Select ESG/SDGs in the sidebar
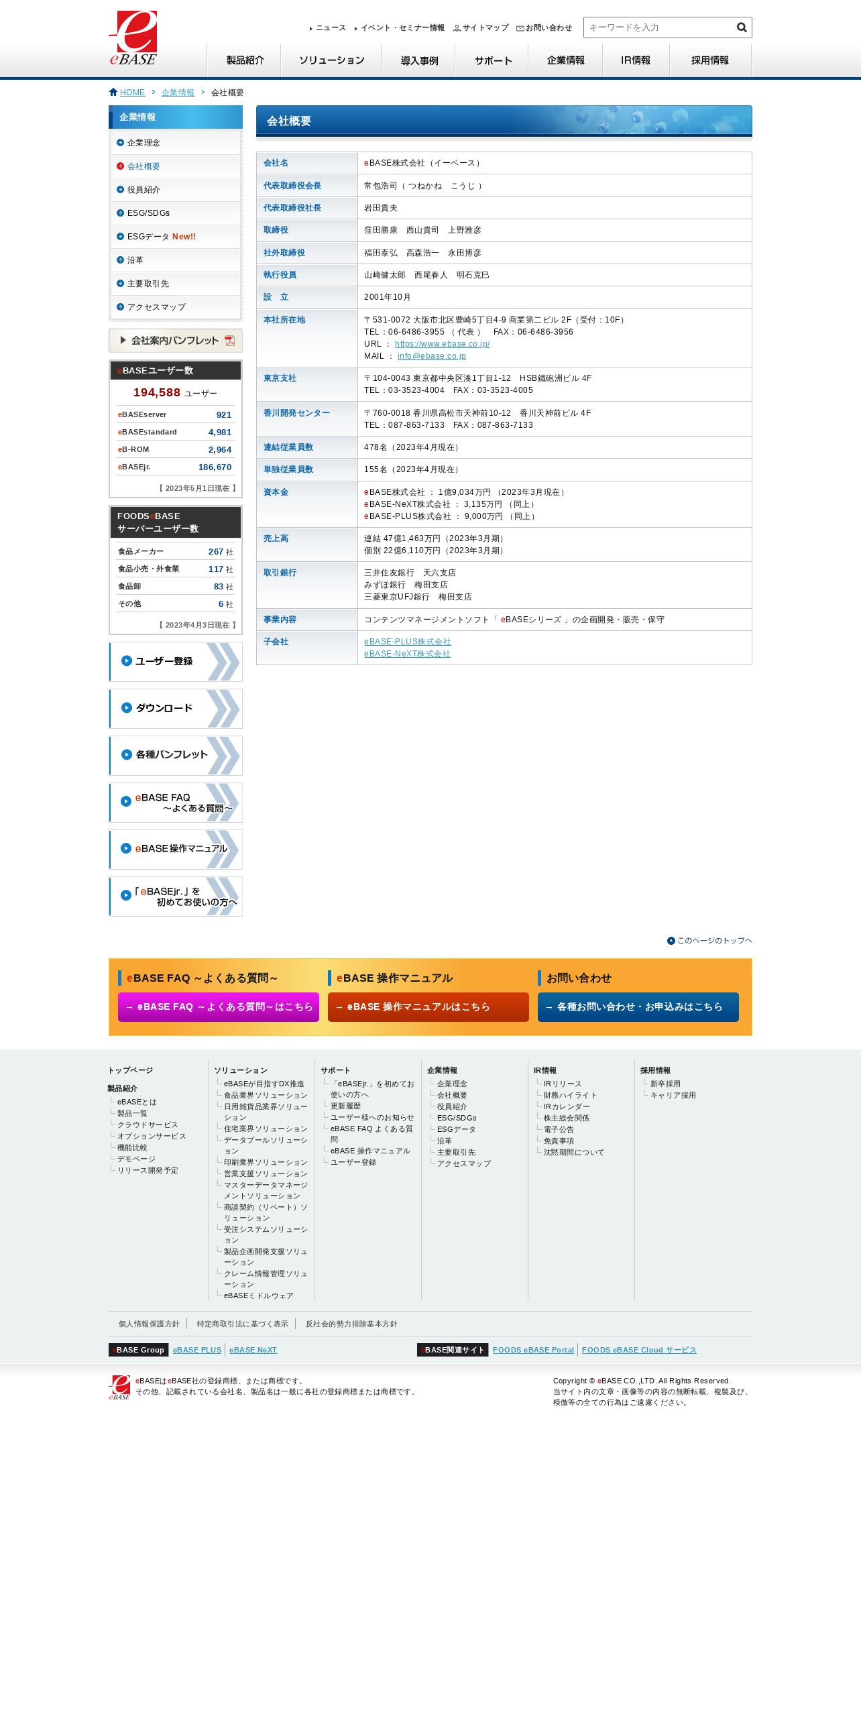The image size is (861, 1722). (x=176, y=213)
